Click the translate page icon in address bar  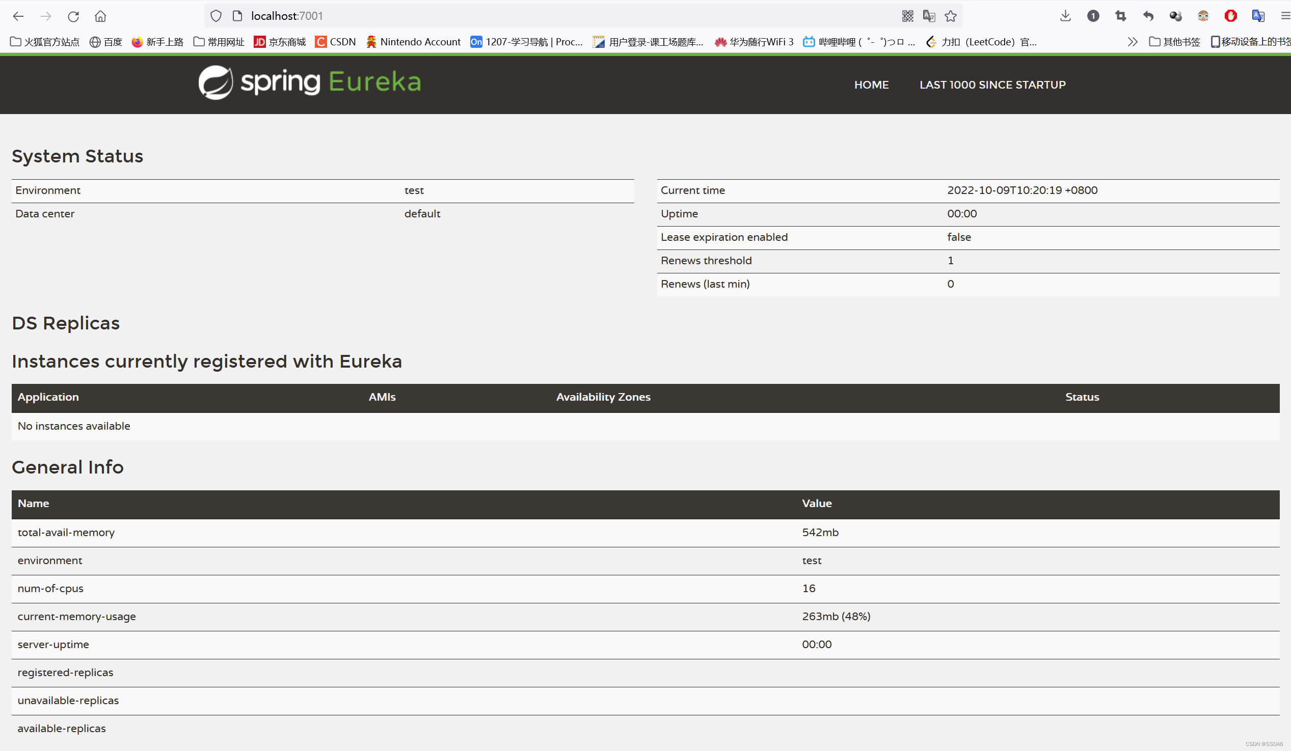[x=929, y=16]
